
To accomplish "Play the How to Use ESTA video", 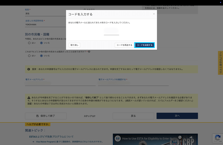I will [x=155, y=139].
